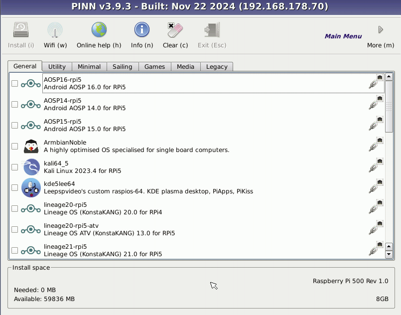Viewport: 401px width, 315px height.
Task: Expand More (m) options arrow
Action: click(380, 30)
